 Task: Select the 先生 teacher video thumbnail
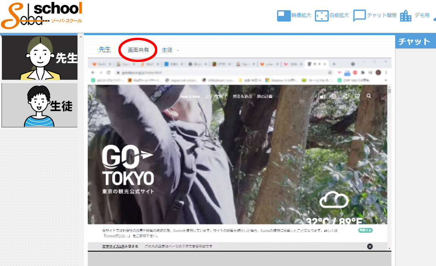[x=39, y=58]
